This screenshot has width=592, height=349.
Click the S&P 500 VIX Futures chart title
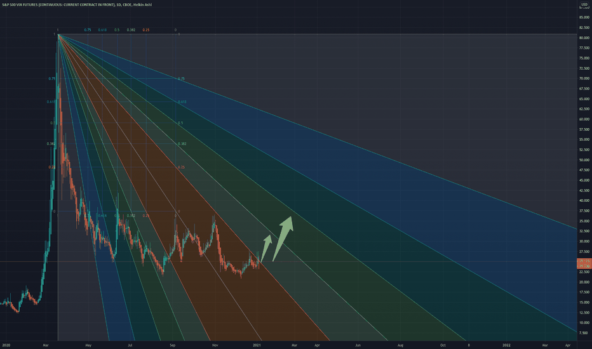coord(77,4)
